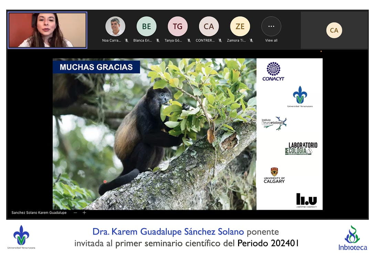
Task: Click muted mic icon beside CONTRER
Action: click(220, 41)
